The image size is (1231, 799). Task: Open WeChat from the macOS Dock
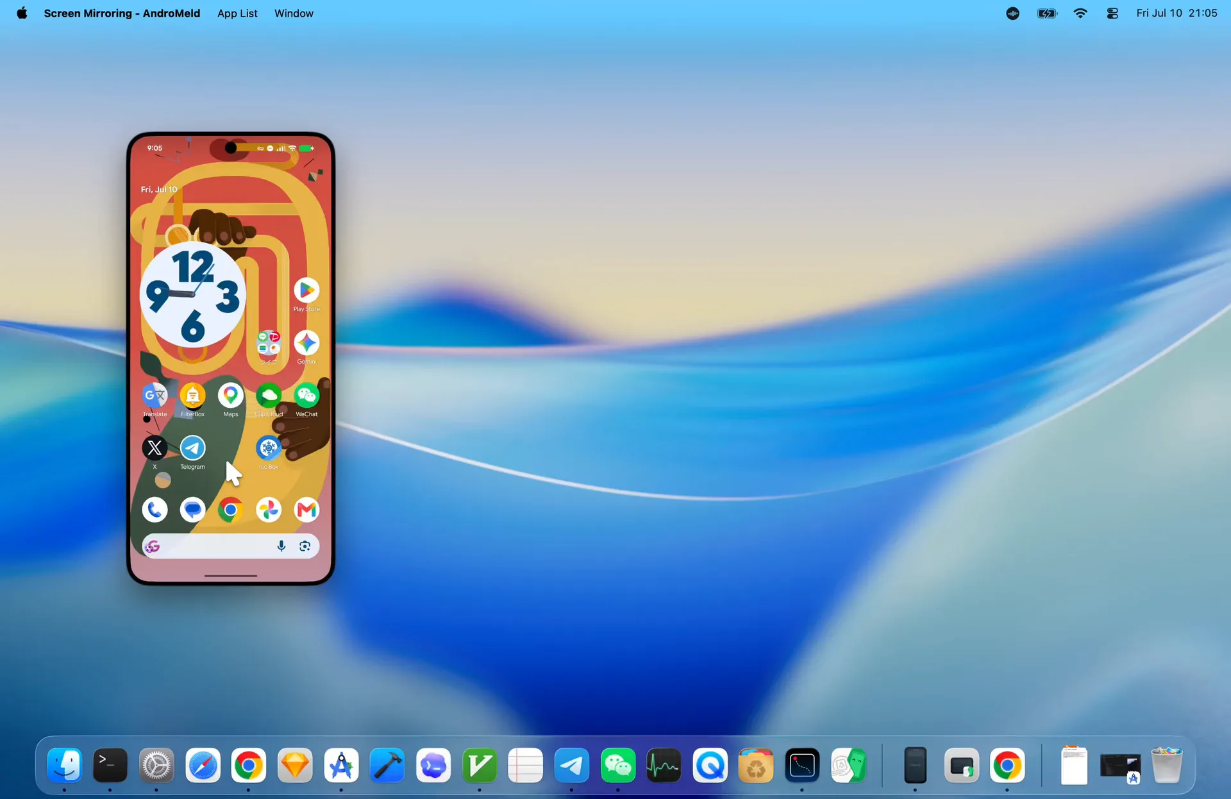click(618, 765)
